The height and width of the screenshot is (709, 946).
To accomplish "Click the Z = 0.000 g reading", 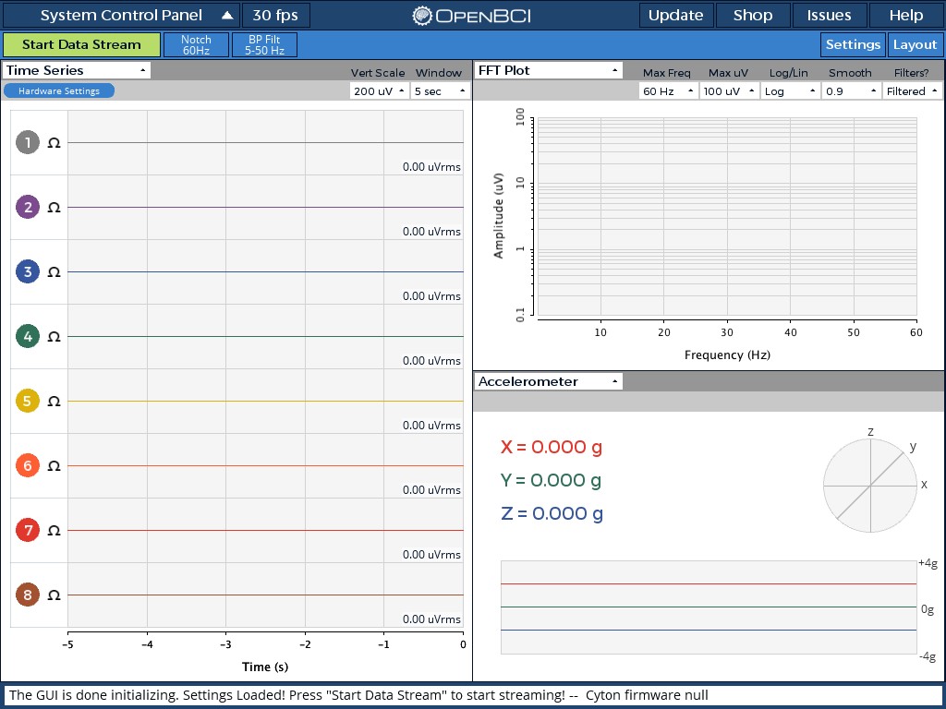I will (x=552, y=513).
